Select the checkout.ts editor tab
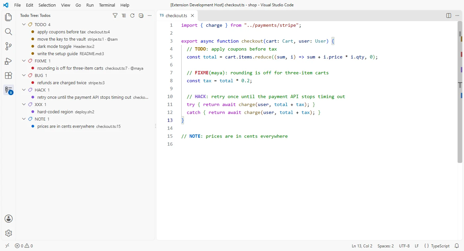This screenshot has width=464, height=251. click(177, 16)
